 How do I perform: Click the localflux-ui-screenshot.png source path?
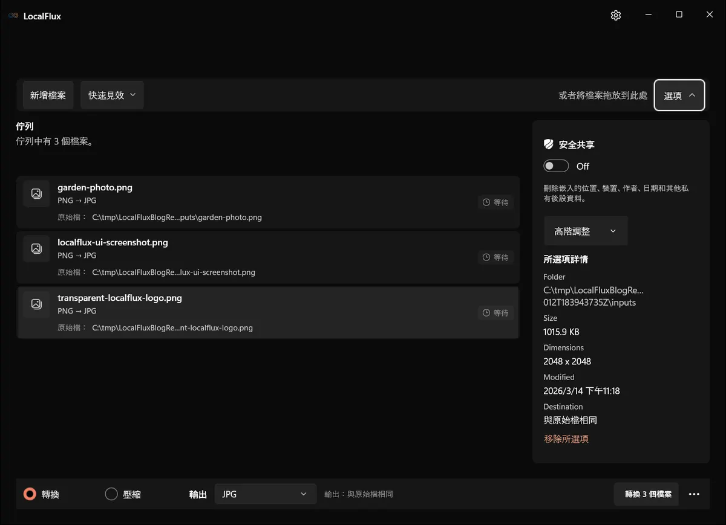(174, 272)
